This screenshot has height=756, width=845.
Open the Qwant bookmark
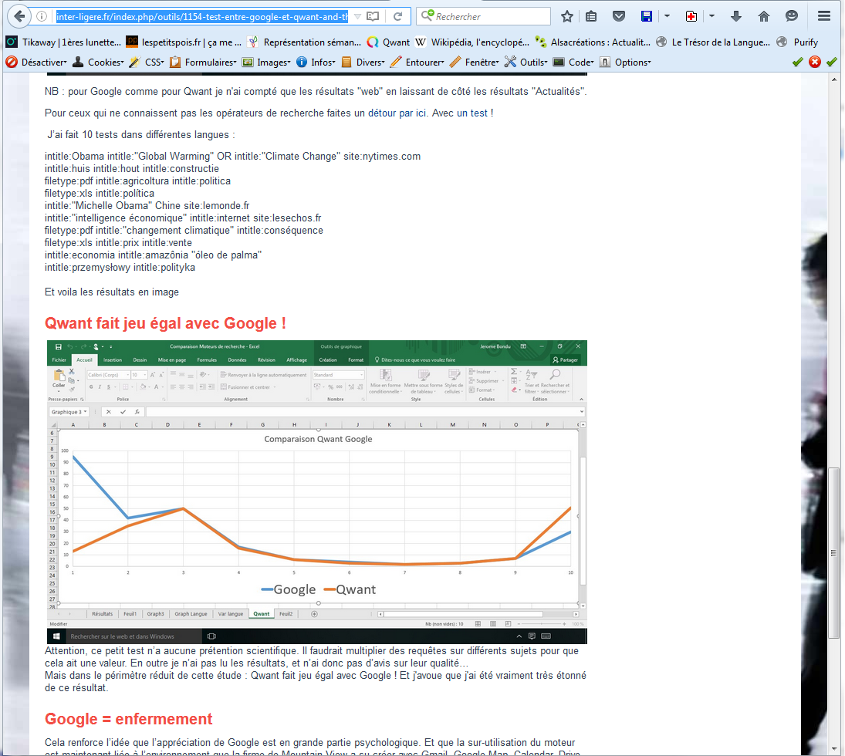click(x=388, y=42)
